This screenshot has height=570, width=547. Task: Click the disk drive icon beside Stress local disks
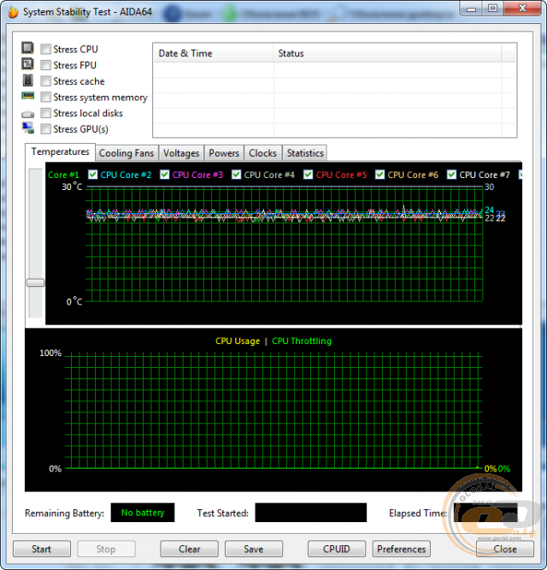(x=27, y=114)
